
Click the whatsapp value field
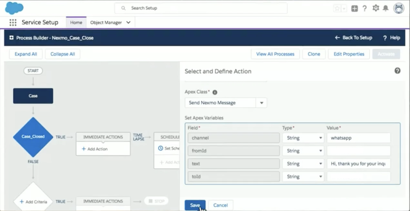tap(359, 138)
